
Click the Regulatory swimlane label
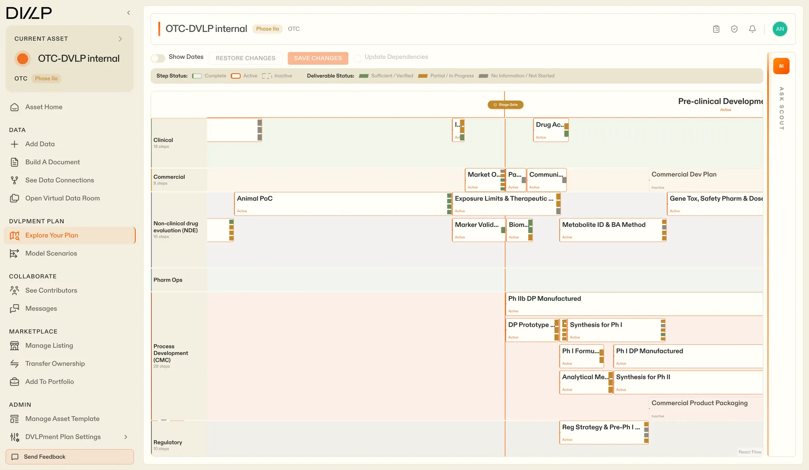pos(168,443)
